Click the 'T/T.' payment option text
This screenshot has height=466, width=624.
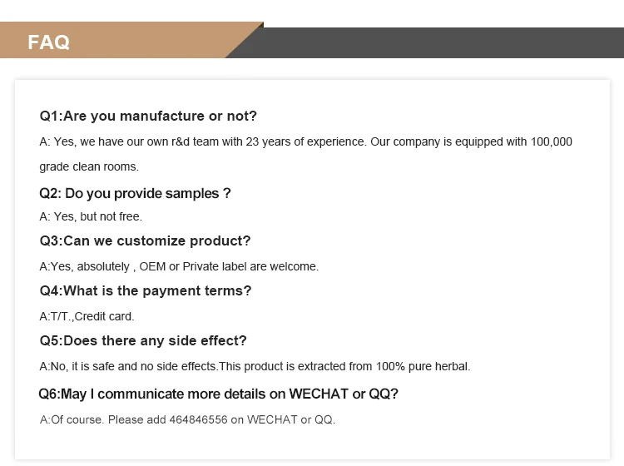60,316
